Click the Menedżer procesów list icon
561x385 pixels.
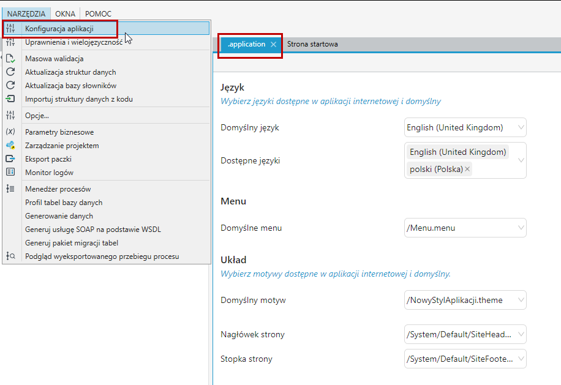(10, 189)
